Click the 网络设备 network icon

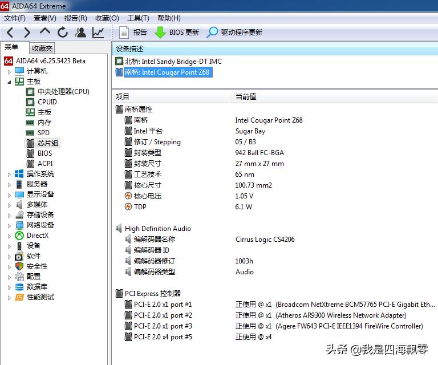(x=19, y=225)
